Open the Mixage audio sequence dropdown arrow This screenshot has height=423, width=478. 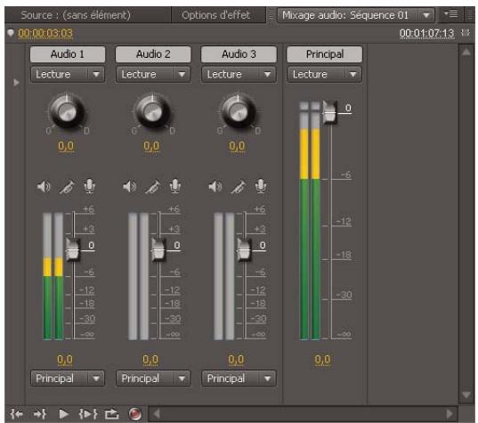pos(426,15)
